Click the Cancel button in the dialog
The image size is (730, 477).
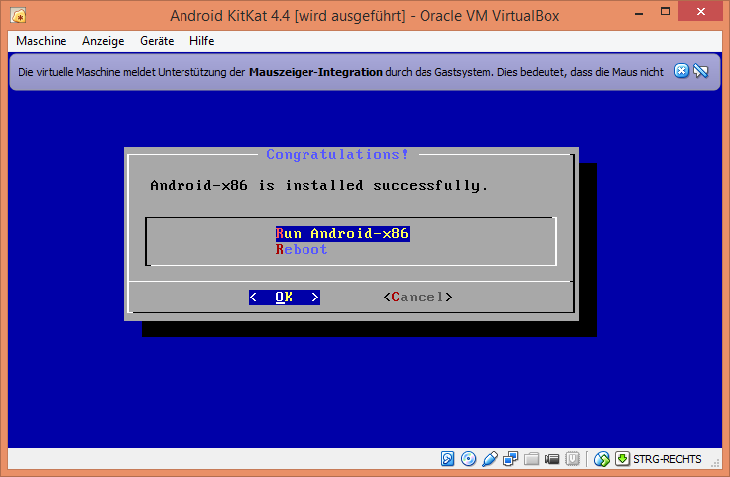coord(418,297)
